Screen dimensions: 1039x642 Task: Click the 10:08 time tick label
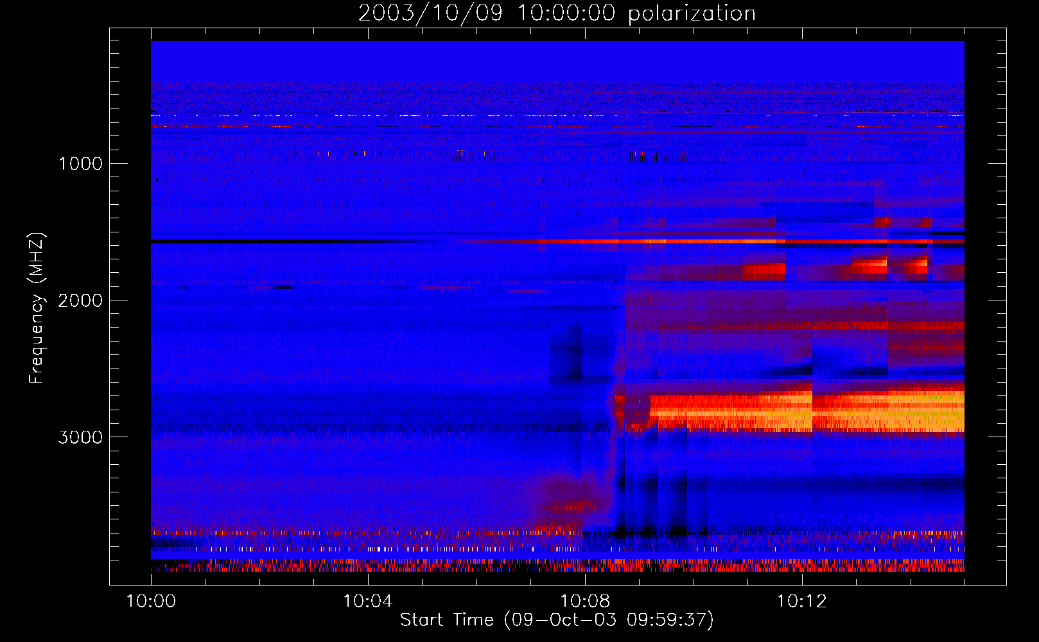click(585, 602)
